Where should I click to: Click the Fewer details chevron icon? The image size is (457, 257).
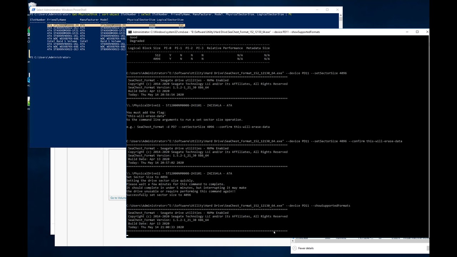click(294, 248)
